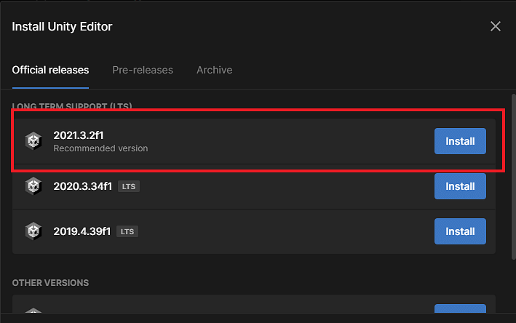Select the 2019.4.39f1 version label
The height and width of the screenshot is (323, 516).
(82, 231)
